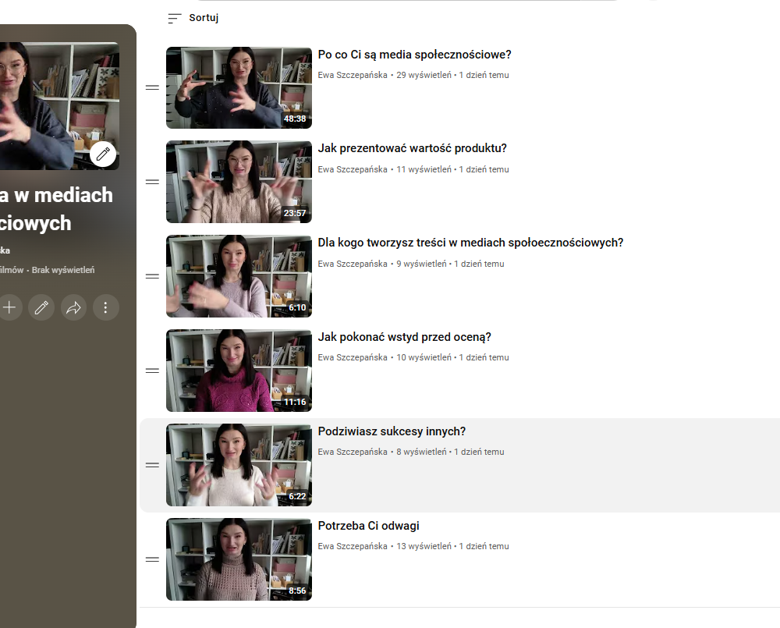
Task: Click thumbnail of the 48:38 video
Action: 239,87
